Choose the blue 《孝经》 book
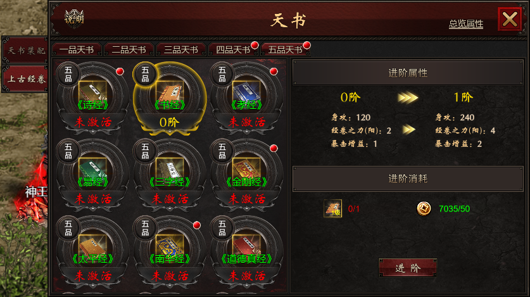This screenshot has height=297, width=530. 246,92
